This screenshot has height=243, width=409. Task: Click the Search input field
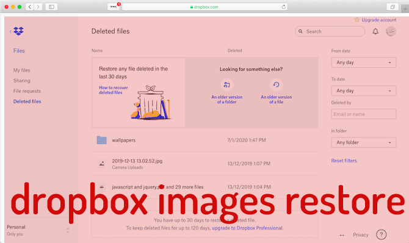[x=330, y=31]
